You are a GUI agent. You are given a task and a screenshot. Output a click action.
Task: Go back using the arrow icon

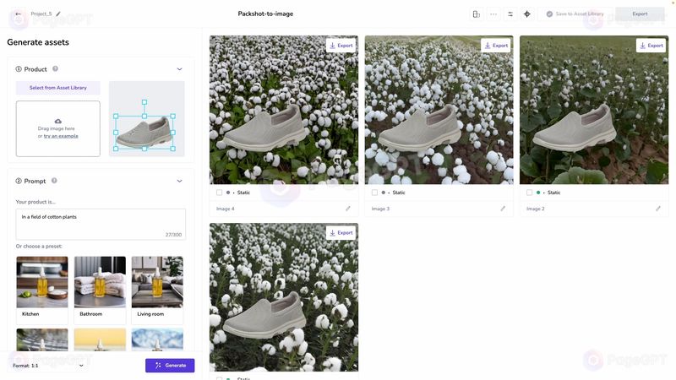tap(18, 14)
